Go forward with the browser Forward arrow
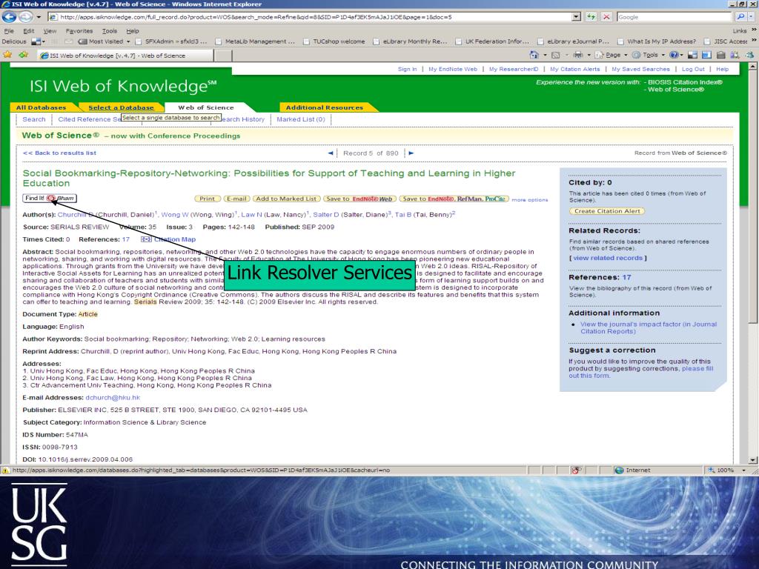This screenshot has height=569, width=759. [x=26, y=17]
